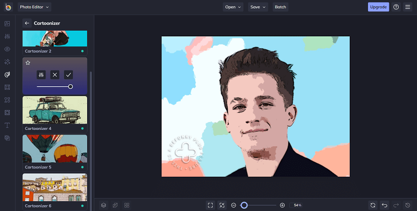Expand the Photo Editor dropdown
Image resolution: width=417 pixels, height=211 pixels.
tap(34, 7)
